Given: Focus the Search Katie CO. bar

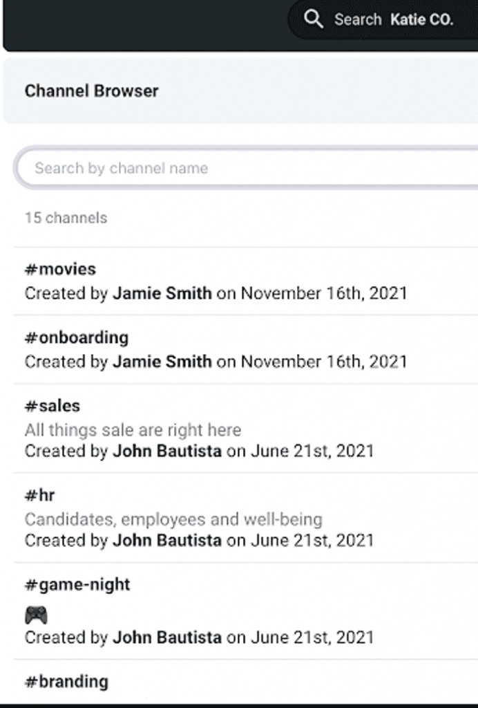Looking at the screenshot, I should [383, 19].
